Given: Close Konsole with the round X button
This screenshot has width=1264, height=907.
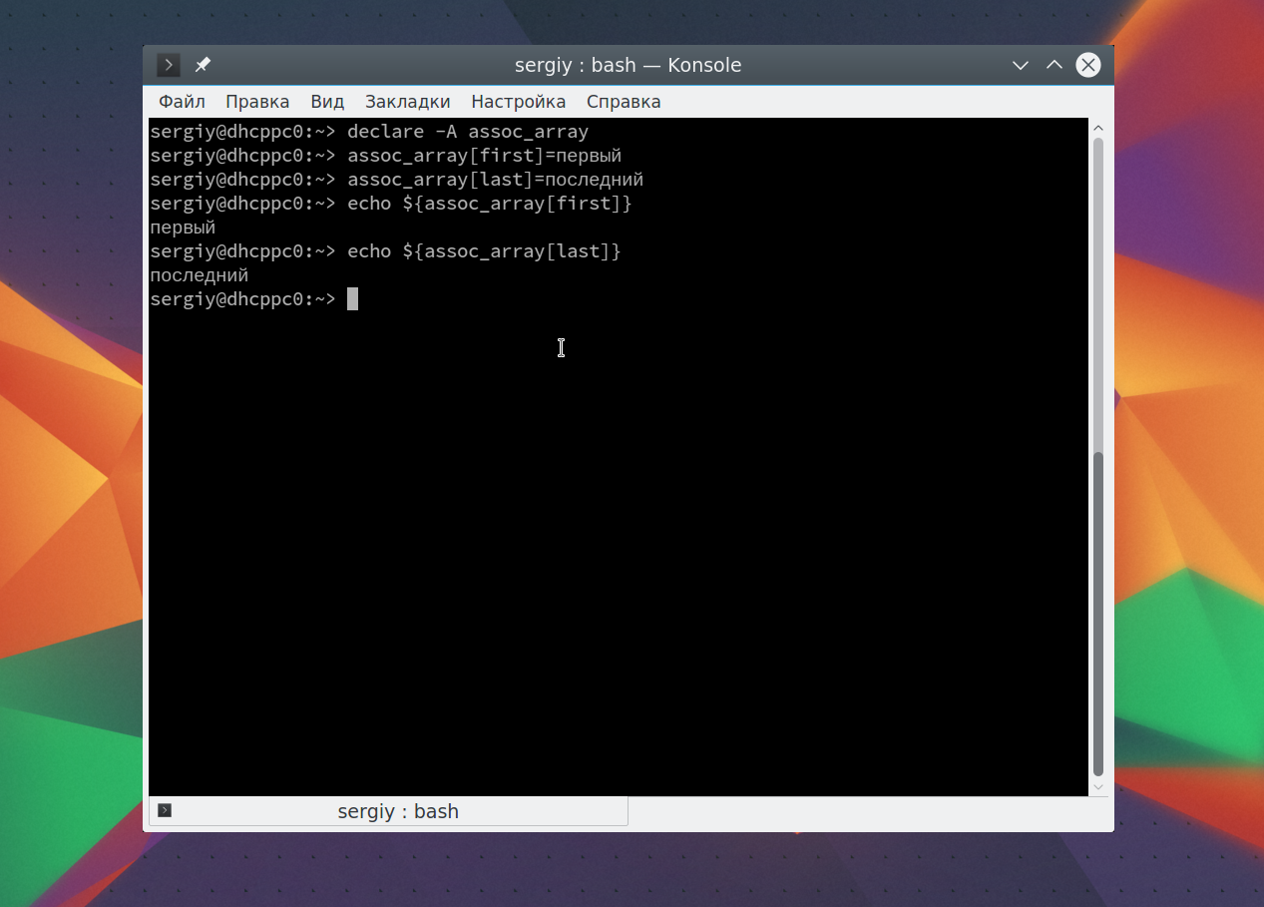Looking at the screenshot, I should click(x=1088, y=66).
